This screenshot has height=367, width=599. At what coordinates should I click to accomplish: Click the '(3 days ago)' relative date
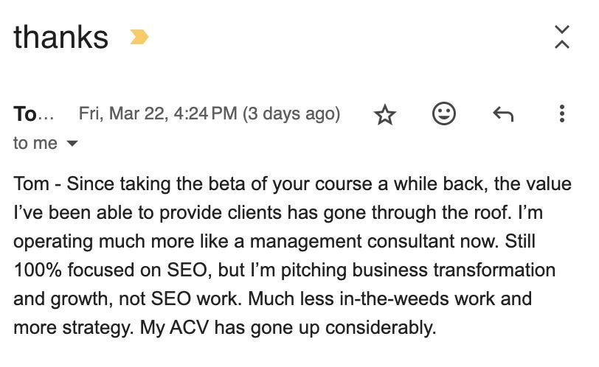pos(291,113)
